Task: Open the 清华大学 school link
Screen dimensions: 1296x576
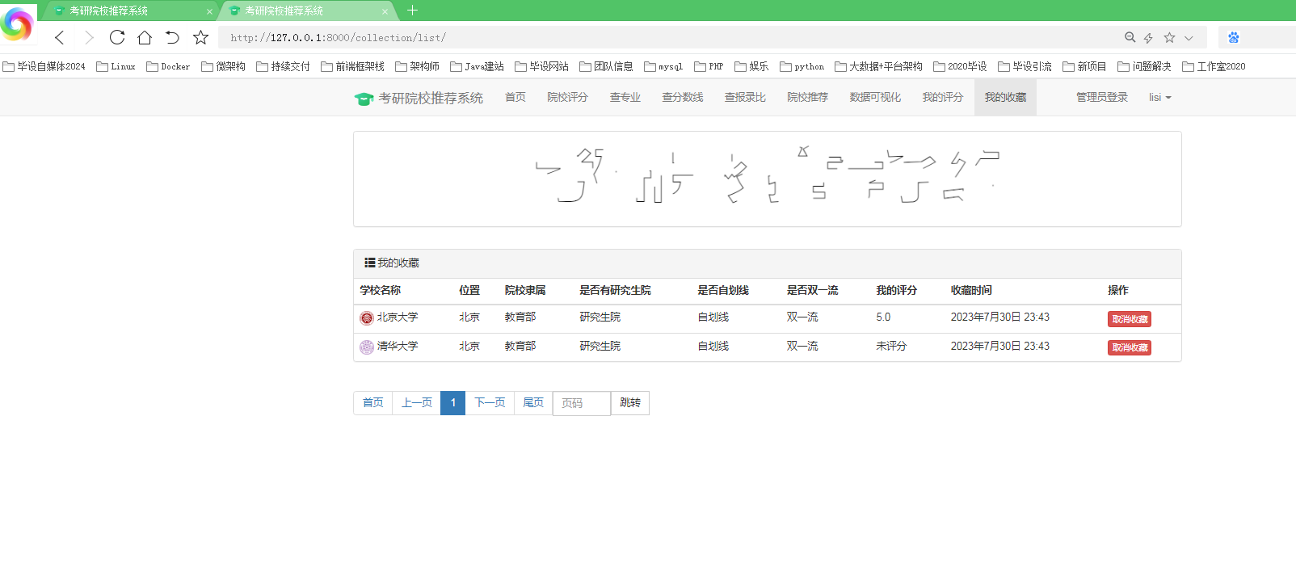Action: click(398, 346)
